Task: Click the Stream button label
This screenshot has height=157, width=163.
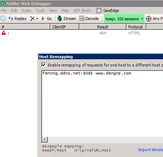Action: point(70,19)
